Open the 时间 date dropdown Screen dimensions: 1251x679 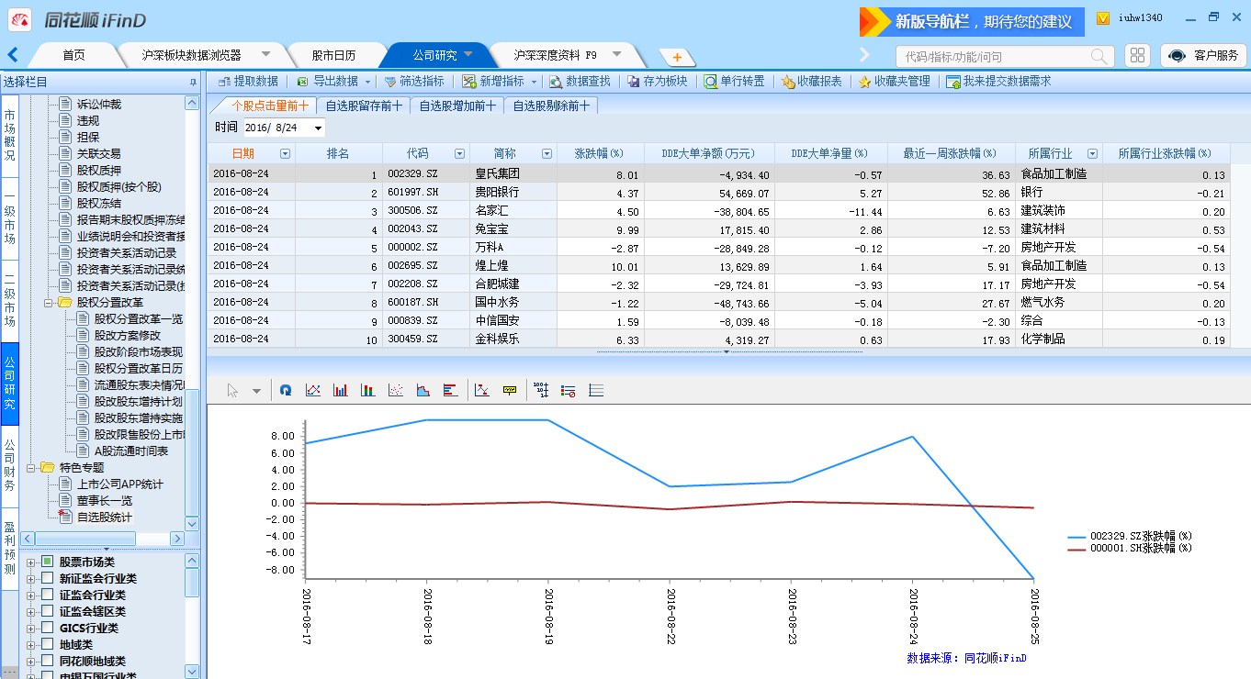pyautogui.click(x=318, y=128)
